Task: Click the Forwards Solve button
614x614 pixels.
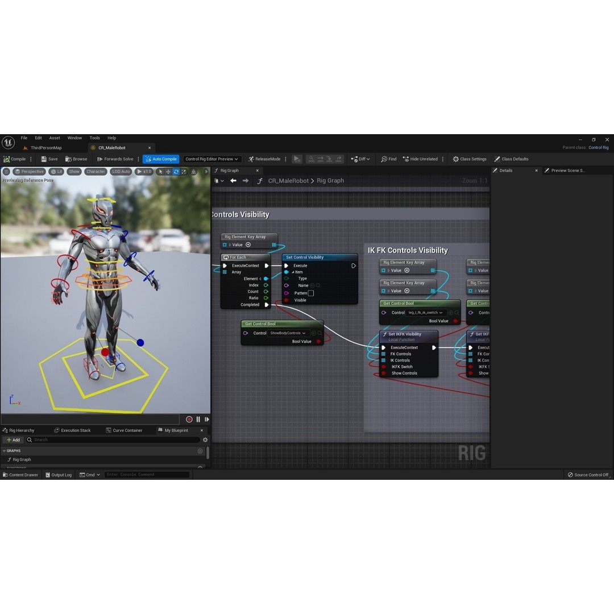Action: (115, 159)
